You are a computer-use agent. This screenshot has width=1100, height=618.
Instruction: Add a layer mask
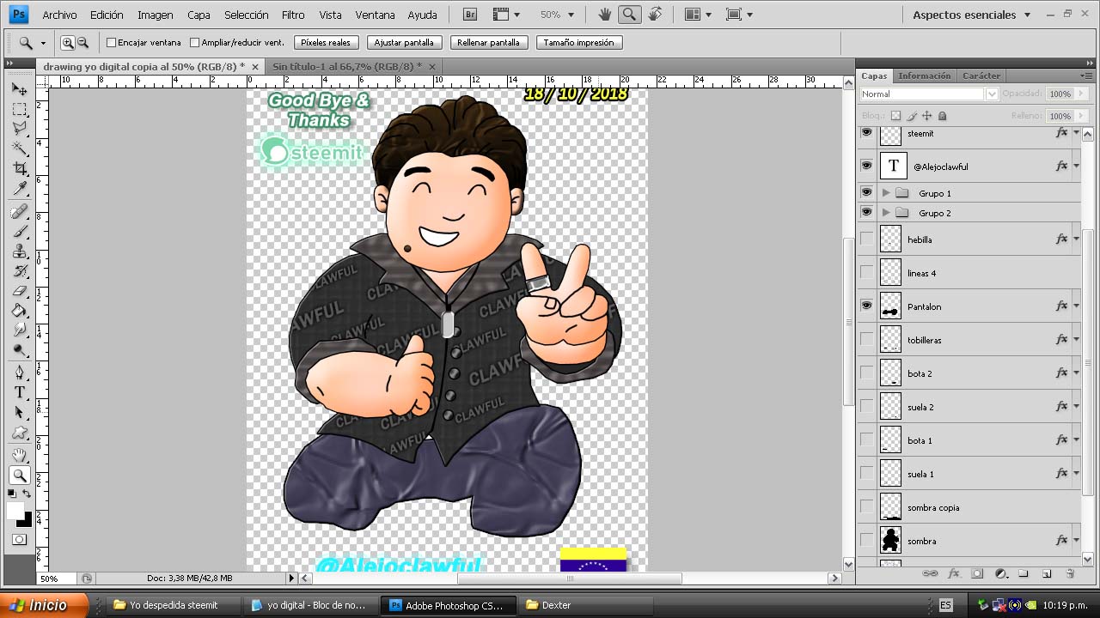pyautogui.click(x=977, y=573)
